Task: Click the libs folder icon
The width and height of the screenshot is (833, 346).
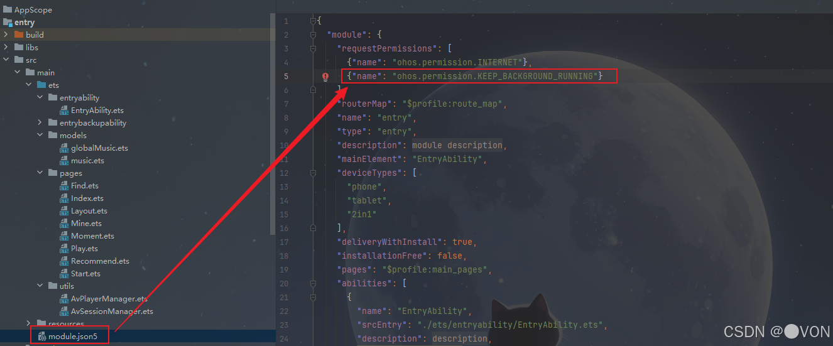Action: pyautogui.click(x=19, y=47)
